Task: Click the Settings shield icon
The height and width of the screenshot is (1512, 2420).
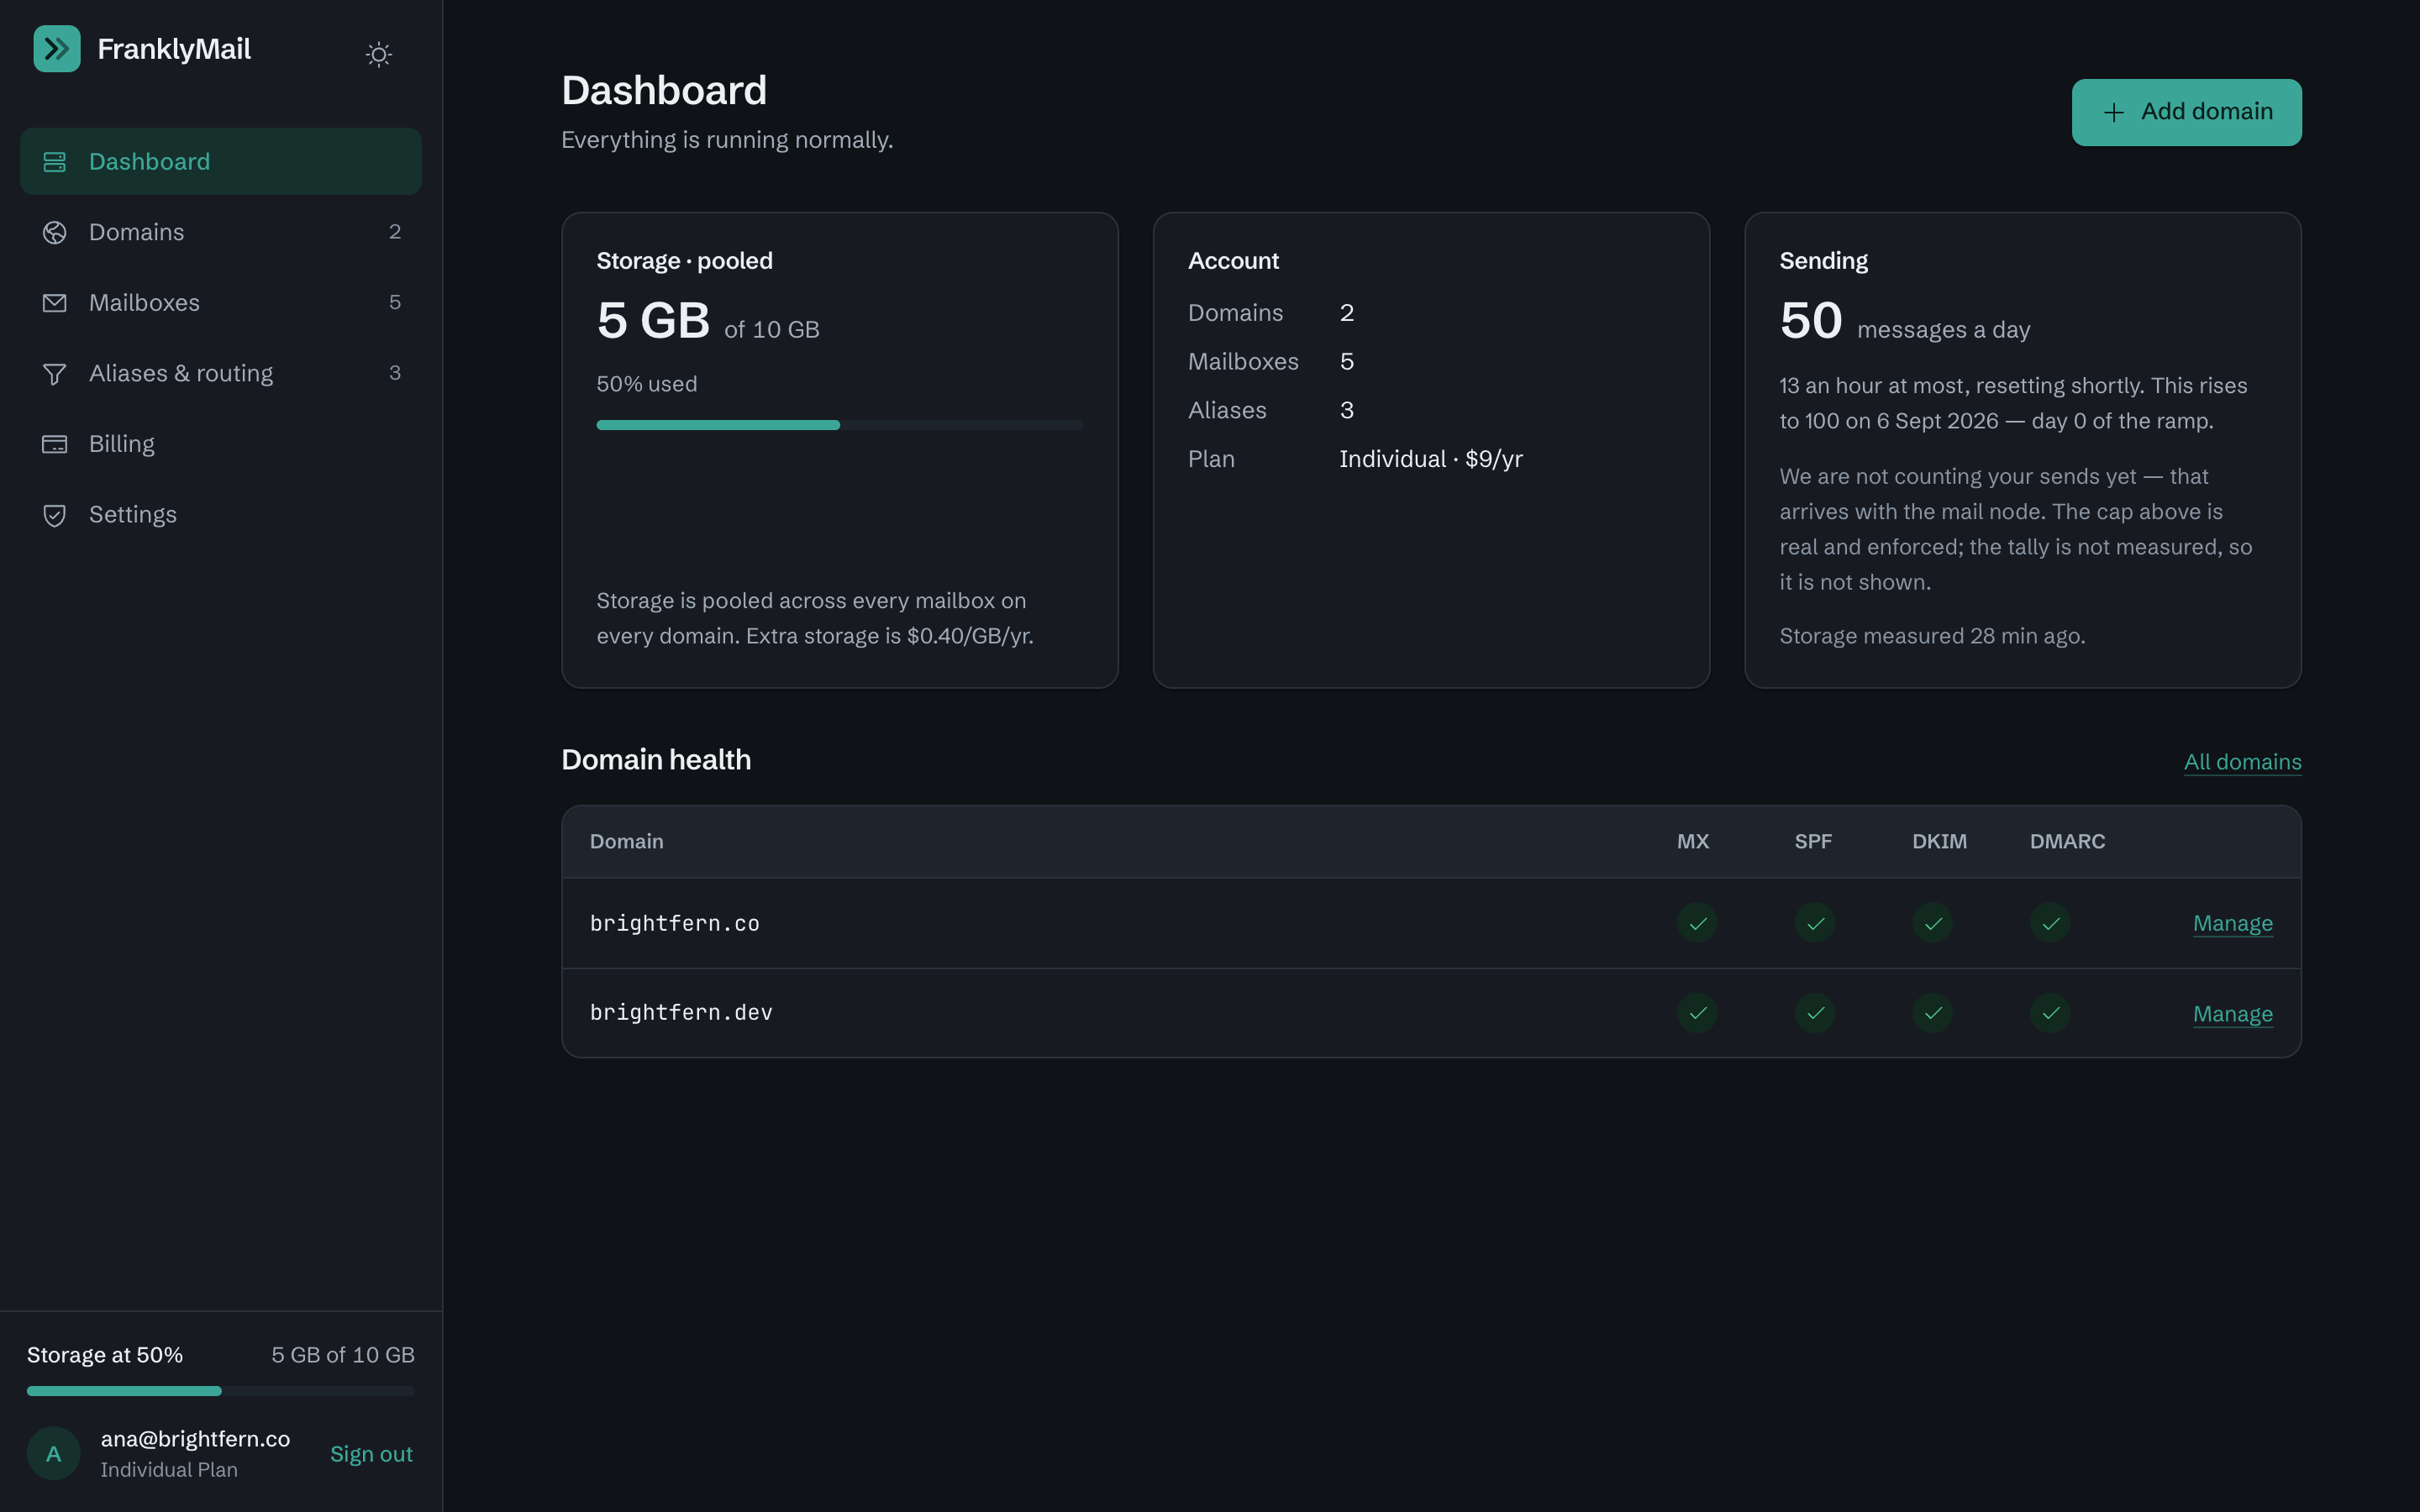Action: pos(55,515)
